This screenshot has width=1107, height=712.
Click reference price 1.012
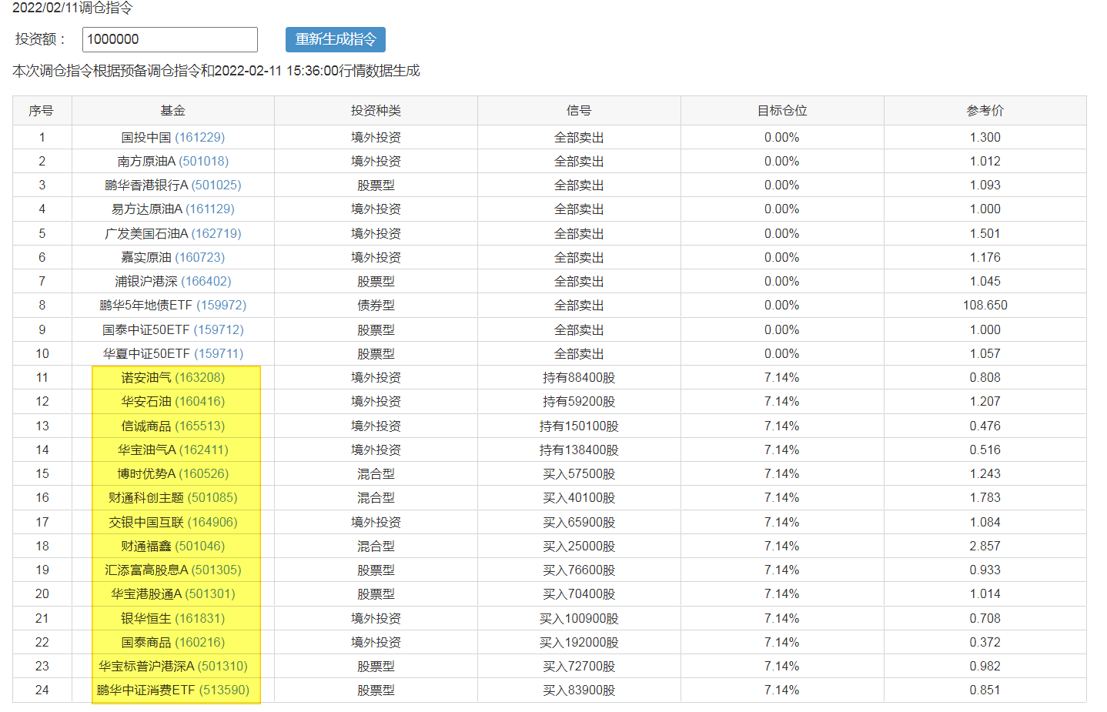tap(985, 161)
